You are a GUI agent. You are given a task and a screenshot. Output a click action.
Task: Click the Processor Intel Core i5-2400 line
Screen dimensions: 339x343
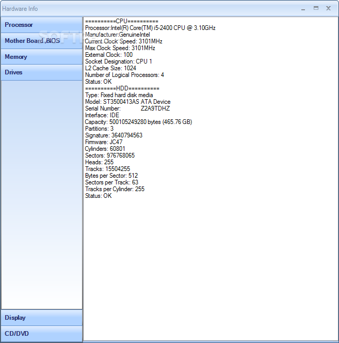click(x=150, y=28)
